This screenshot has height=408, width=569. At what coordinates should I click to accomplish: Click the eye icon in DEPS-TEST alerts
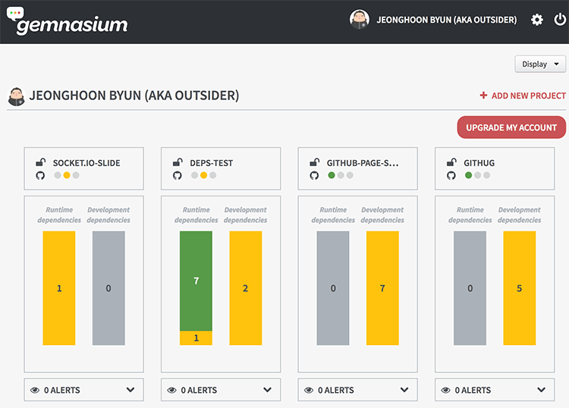(171, 391)
